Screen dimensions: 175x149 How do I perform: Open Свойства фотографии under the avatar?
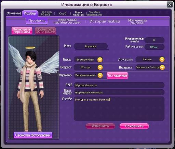coord(33,135)
